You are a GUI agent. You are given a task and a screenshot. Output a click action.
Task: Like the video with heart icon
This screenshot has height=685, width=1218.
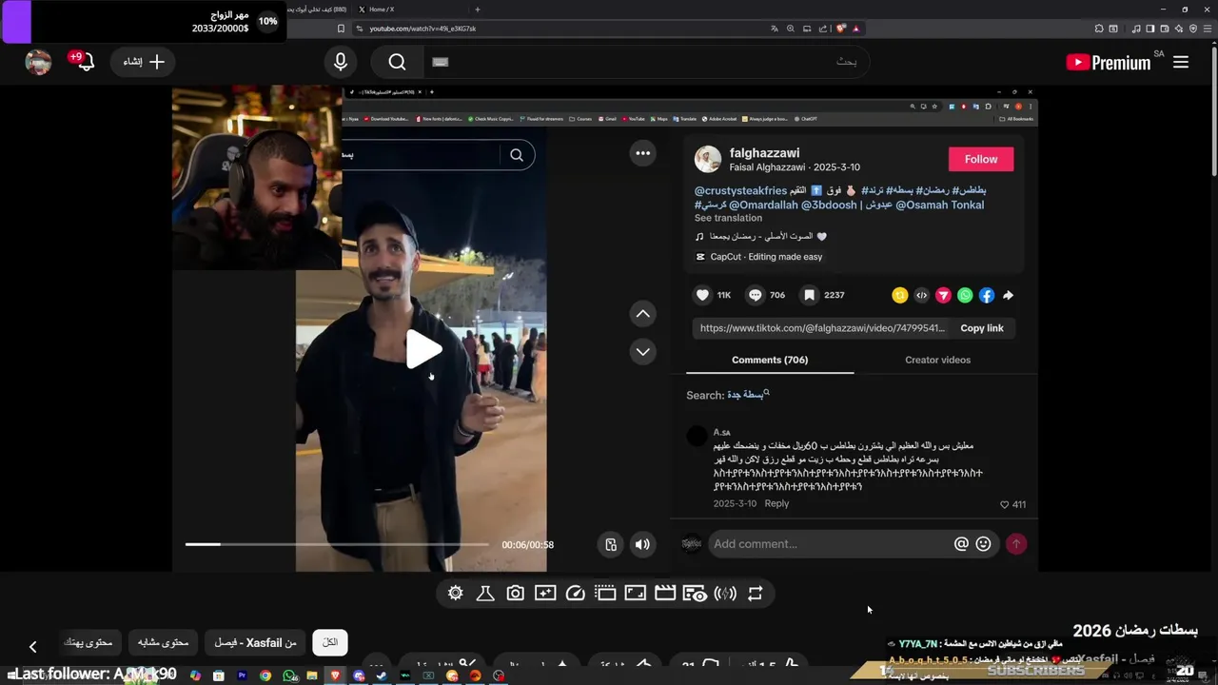point(702,295)
